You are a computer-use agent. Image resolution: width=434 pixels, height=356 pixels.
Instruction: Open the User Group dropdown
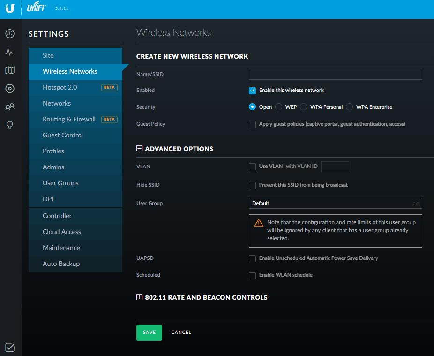click(335, 203)
